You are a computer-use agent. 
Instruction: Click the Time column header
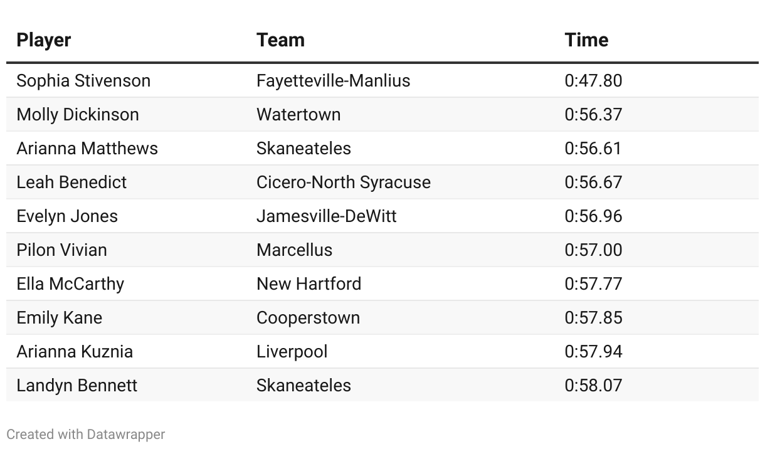[x=586, y=40]
